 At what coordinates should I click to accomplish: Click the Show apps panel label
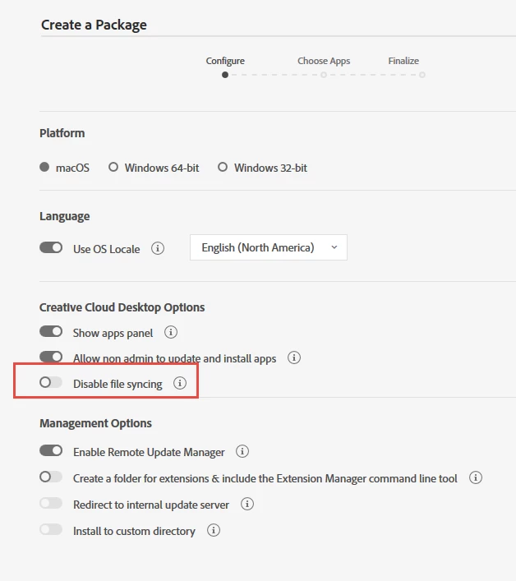click(113, 333)
